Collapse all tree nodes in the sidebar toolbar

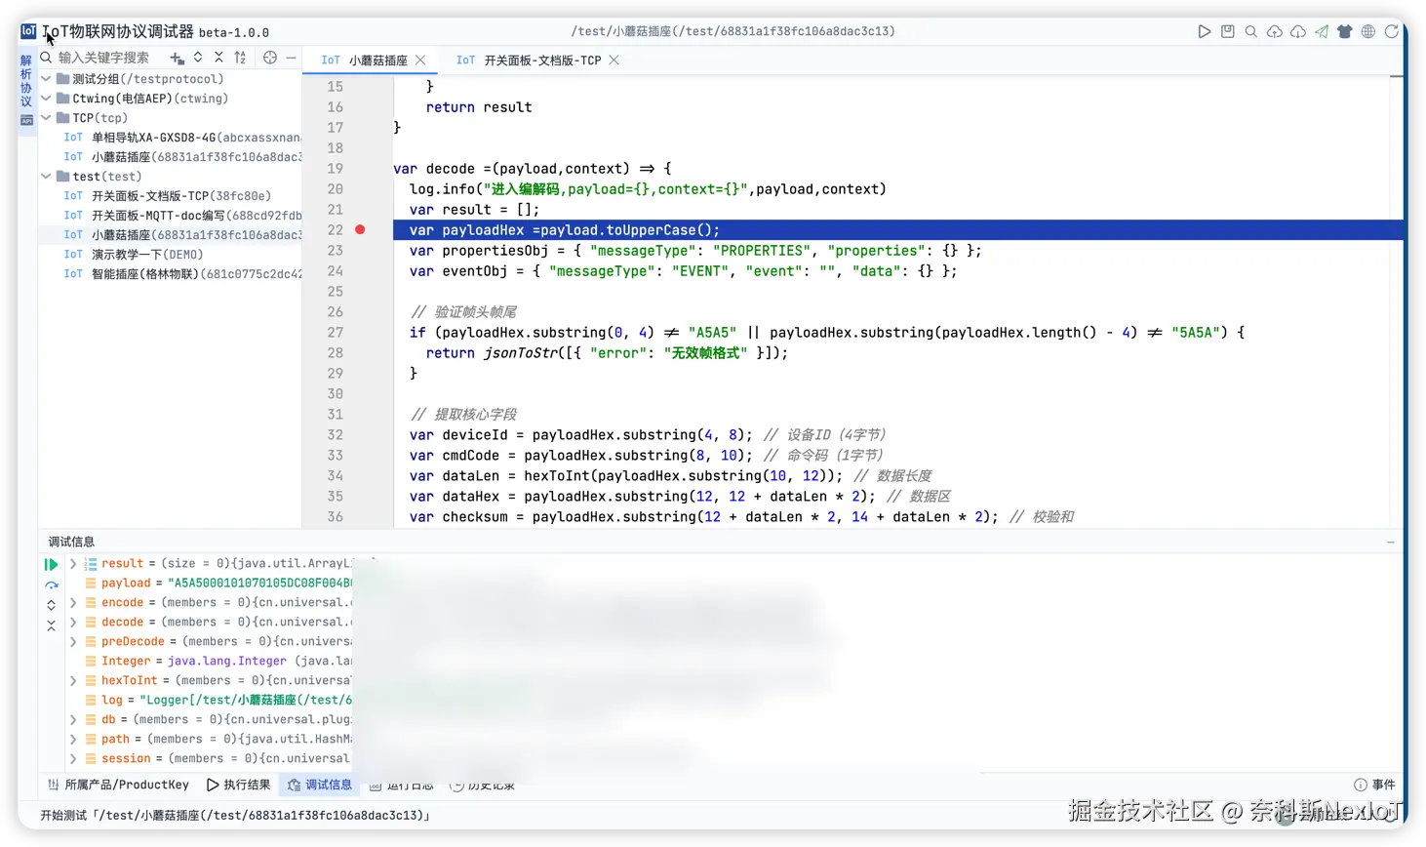pyautogui.click(x=218, y=58)
